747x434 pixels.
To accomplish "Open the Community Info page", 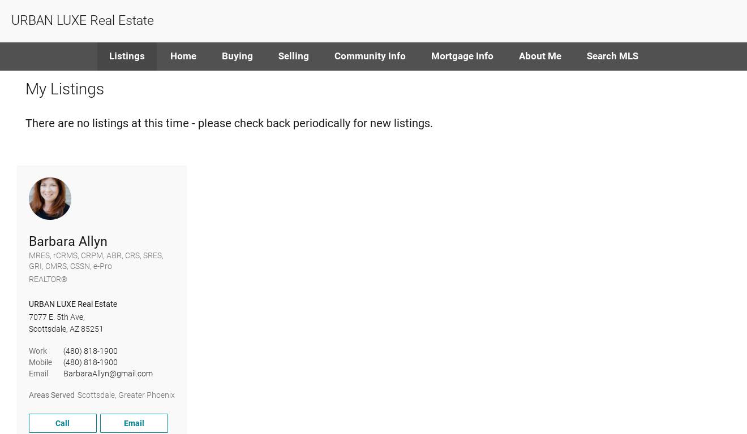I will (x=370, y=56).
